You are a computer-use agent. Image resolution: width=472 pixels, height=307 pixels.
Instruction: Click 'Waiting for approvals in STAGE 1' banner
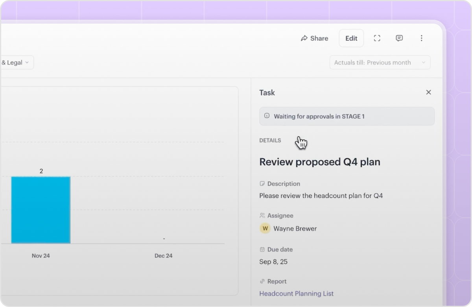(x=347, y=116)
